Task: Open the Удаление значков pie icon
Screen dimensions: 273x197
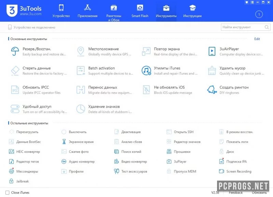Action: click(x=81, y=109)
